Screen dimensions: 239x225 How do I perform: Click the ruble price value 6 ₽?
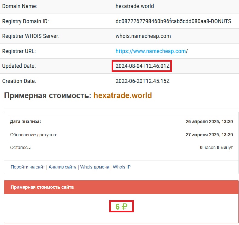(121, 207)
